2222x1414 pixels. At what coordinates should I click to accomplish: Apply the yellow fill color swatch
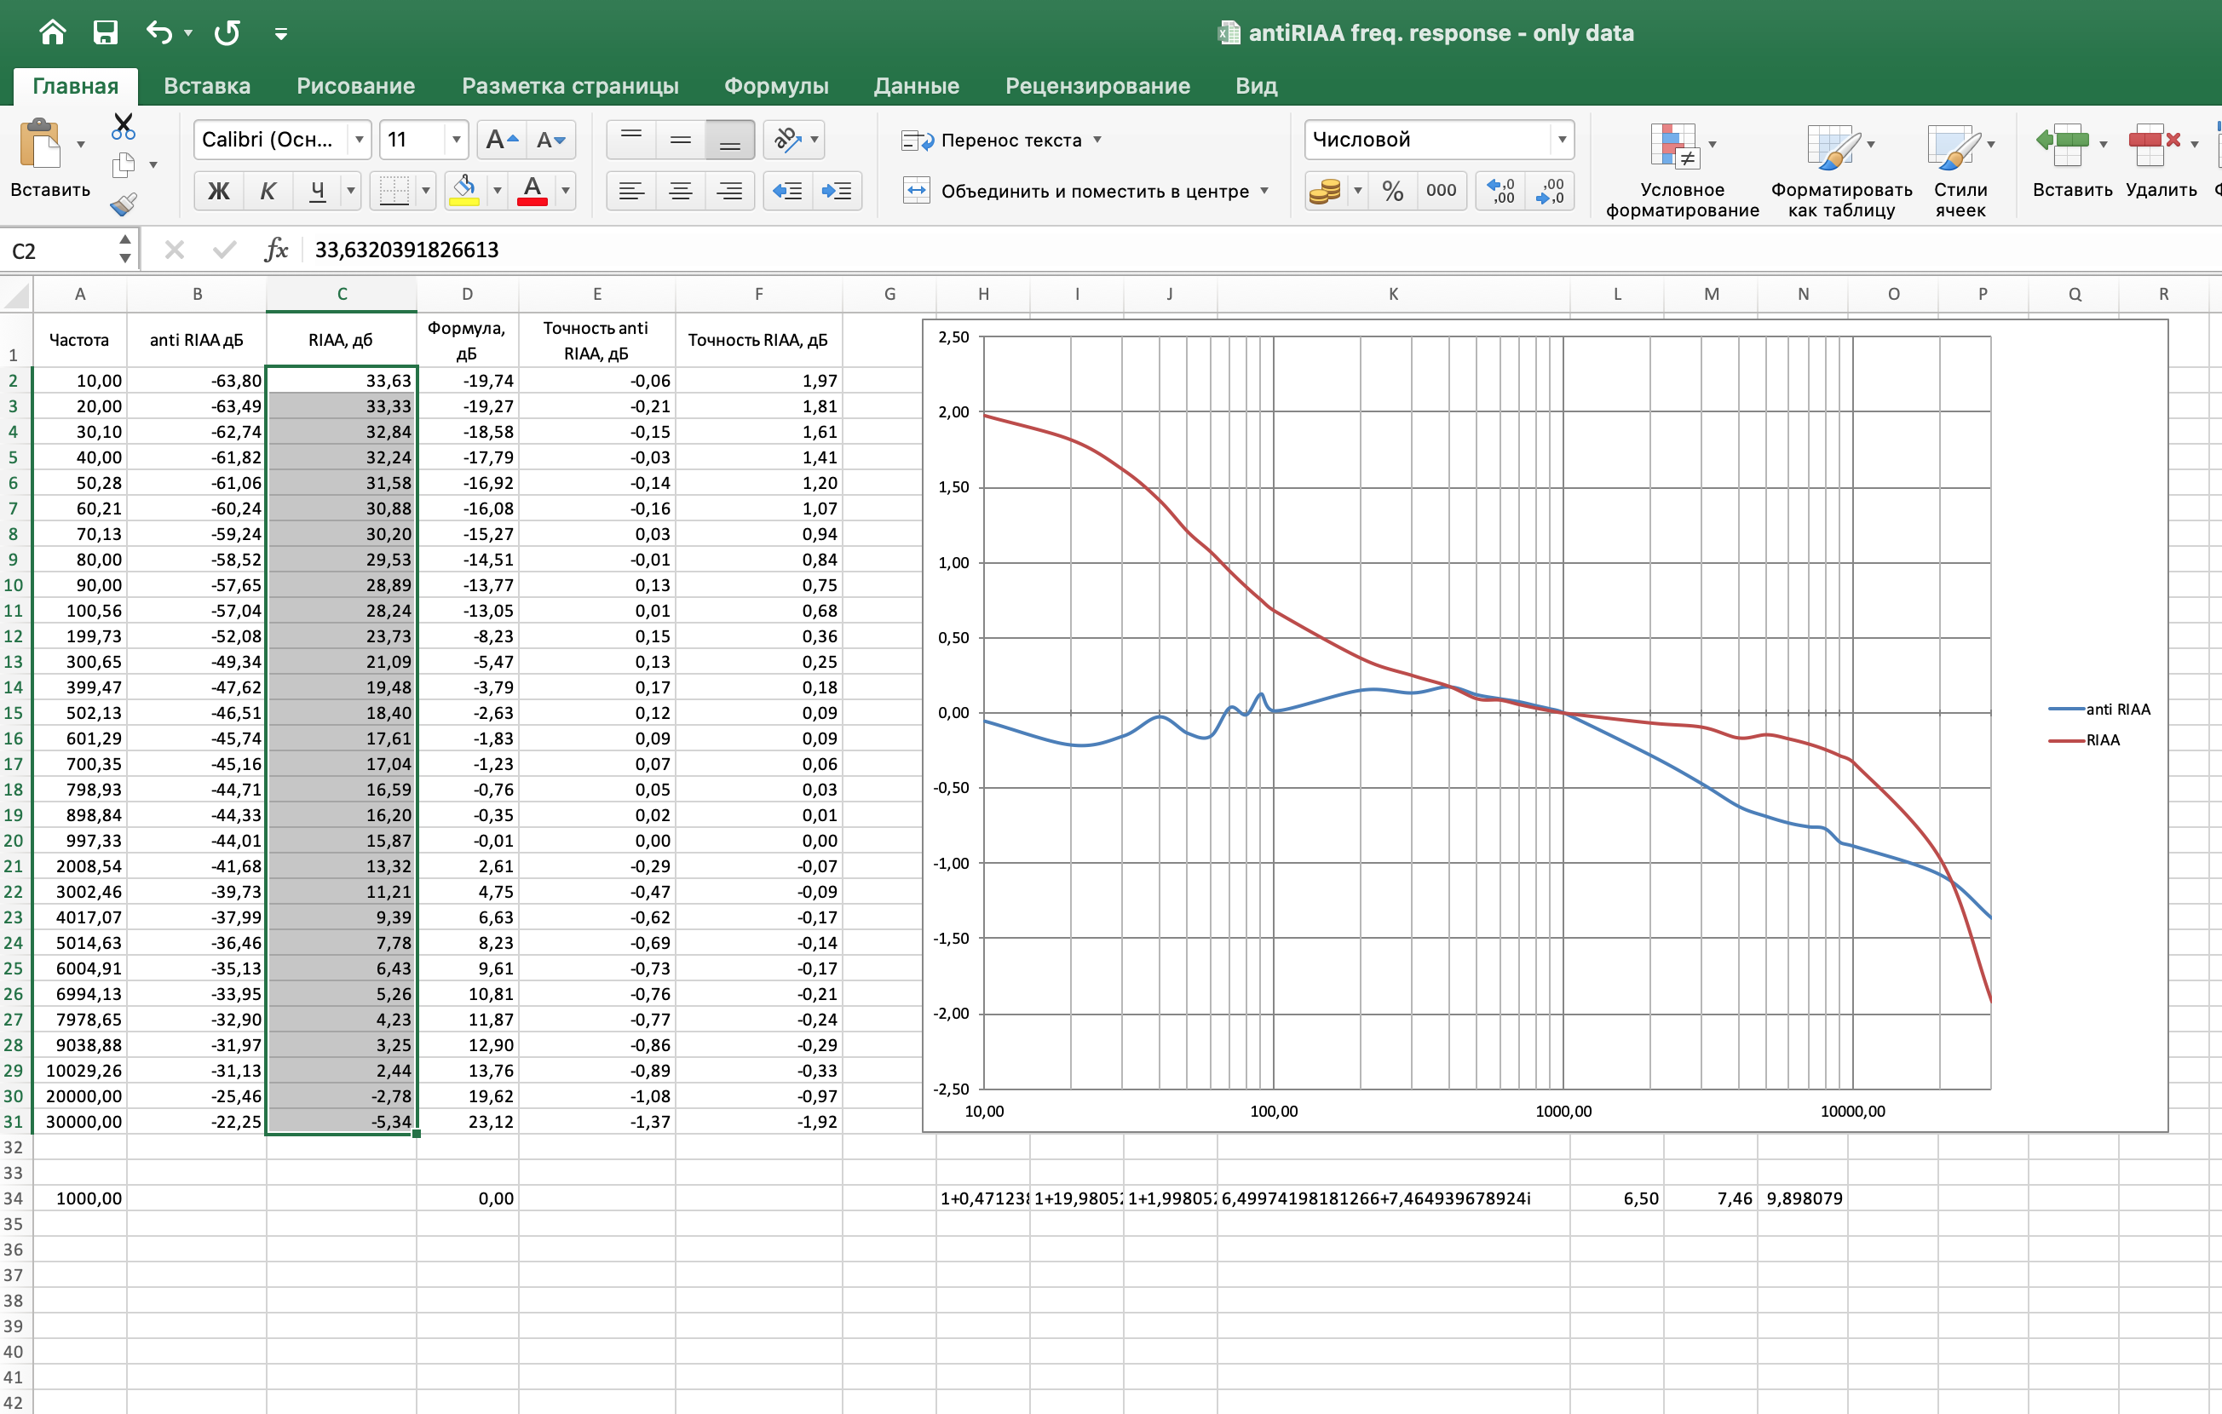click(464, 192)
